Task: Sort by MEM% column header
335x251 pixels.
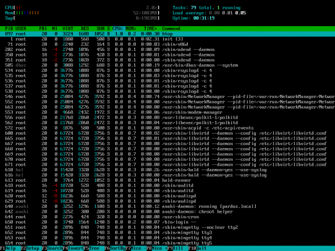Action: (x=131, y=28)
